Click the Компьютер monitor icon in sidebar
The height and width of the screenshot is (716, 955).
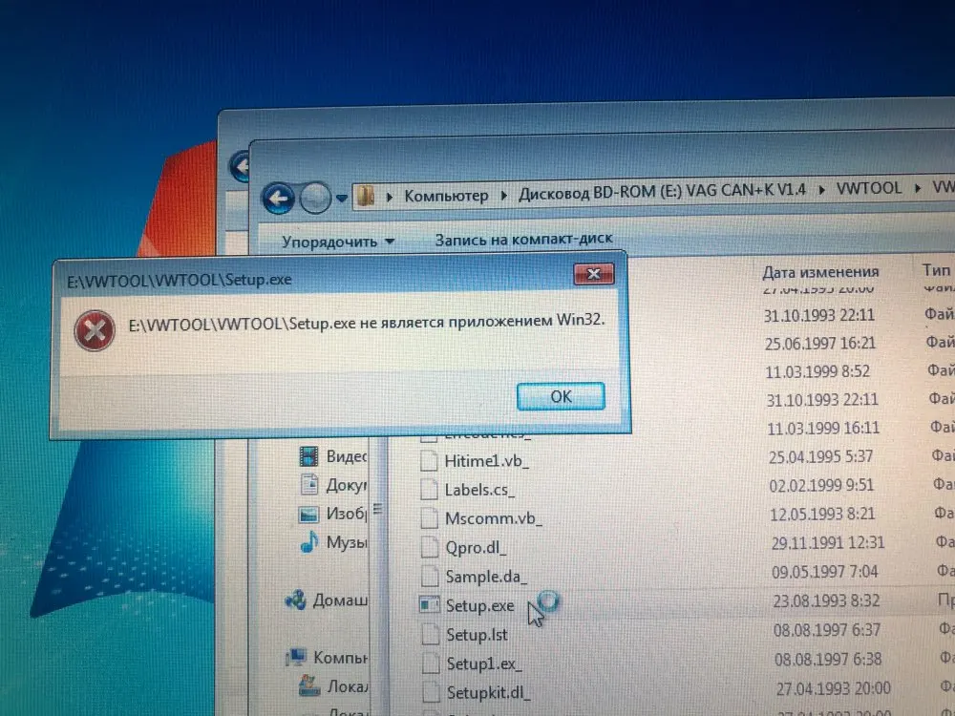point(296,658)
